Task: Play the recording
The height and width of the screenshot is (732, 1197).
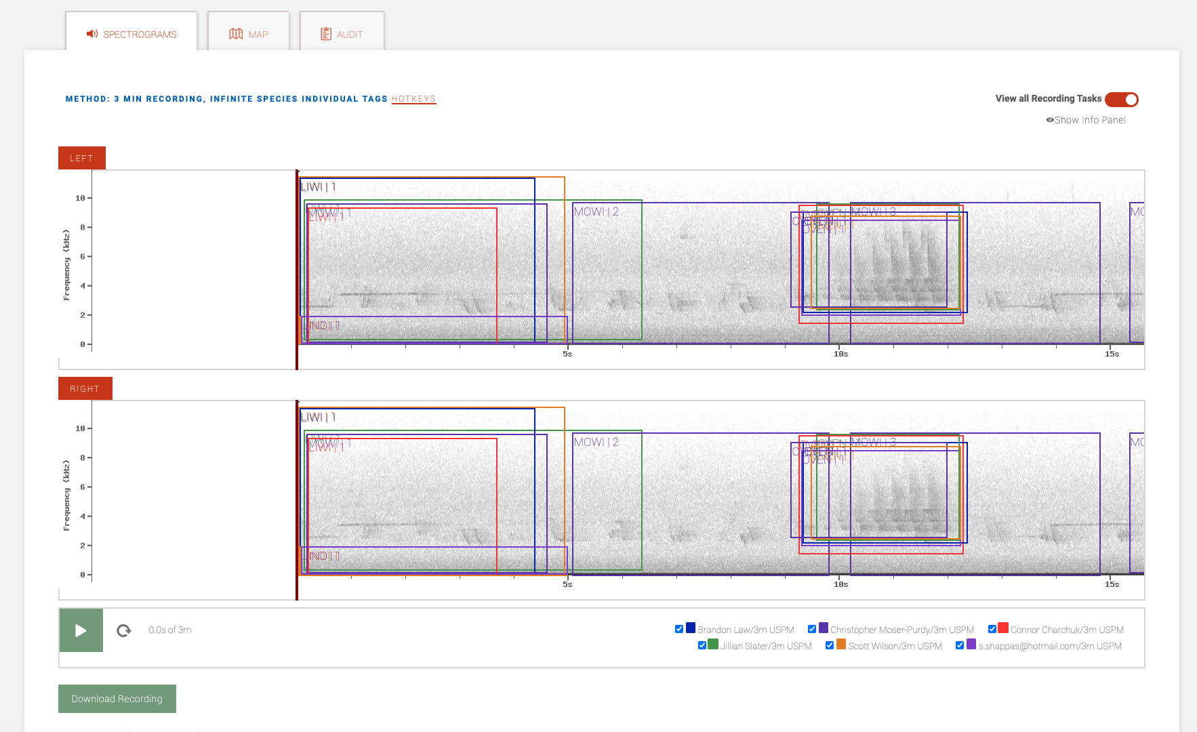Action: [81, 630]
